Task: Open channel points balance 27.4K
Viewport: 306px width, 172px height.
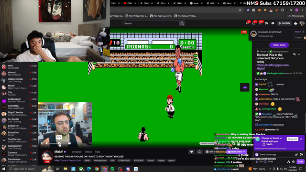Action: (269, 161)
